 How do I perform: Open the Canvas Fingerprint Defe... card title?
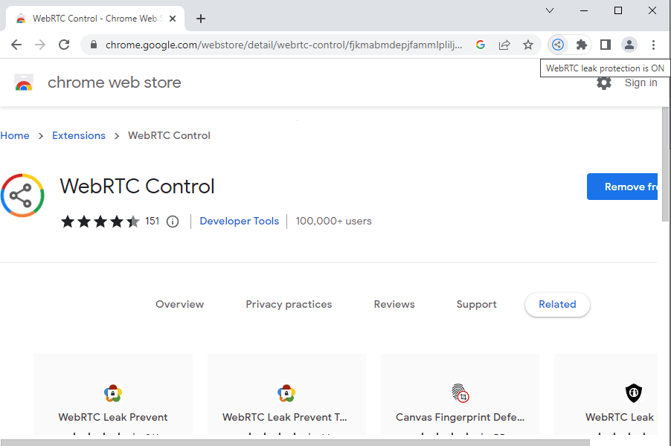click(x=460, y=417)
